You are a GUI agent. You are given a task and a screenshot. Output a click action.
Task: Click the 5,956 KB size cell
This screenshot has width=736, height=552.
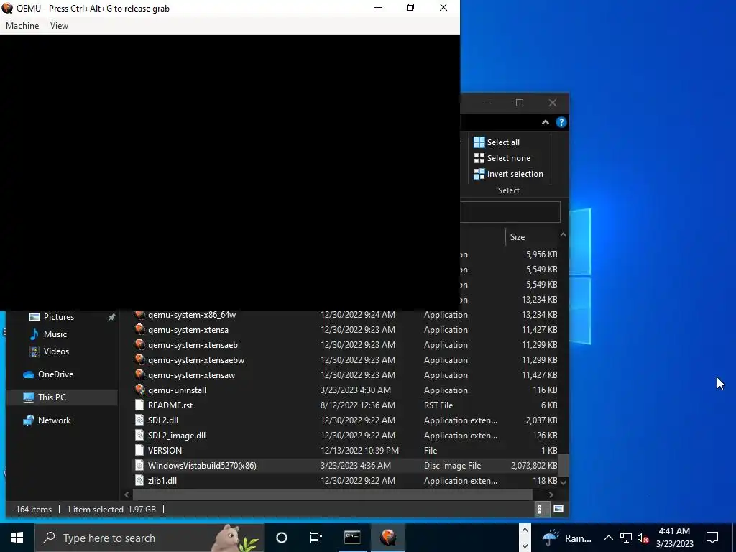541,254
